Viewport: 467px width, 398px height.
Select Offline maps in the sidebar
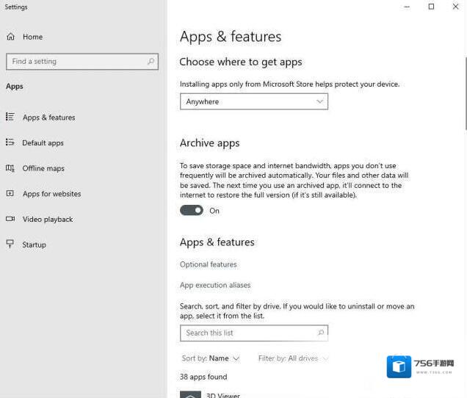[x=43, y=168]
